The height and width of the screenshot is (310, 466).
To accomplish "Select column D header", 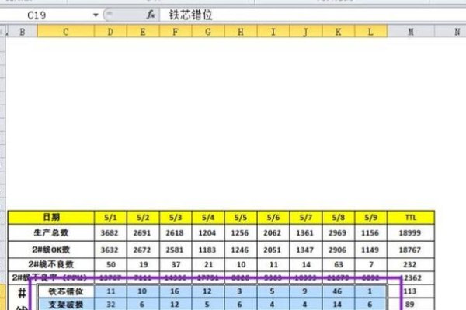I will click(110, 32).
